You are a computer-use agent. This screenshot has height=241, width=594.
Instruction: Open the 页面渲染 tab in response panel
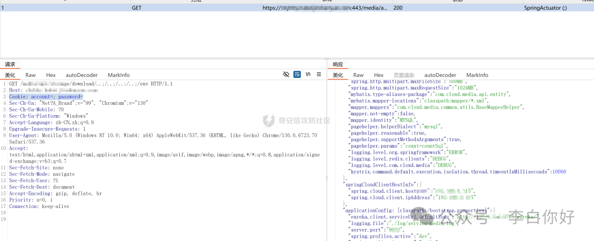pyautogui.click(x=404, y=75)
